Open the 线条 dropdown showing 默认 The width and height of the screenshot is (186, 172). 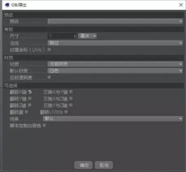[x=113, y=119]
